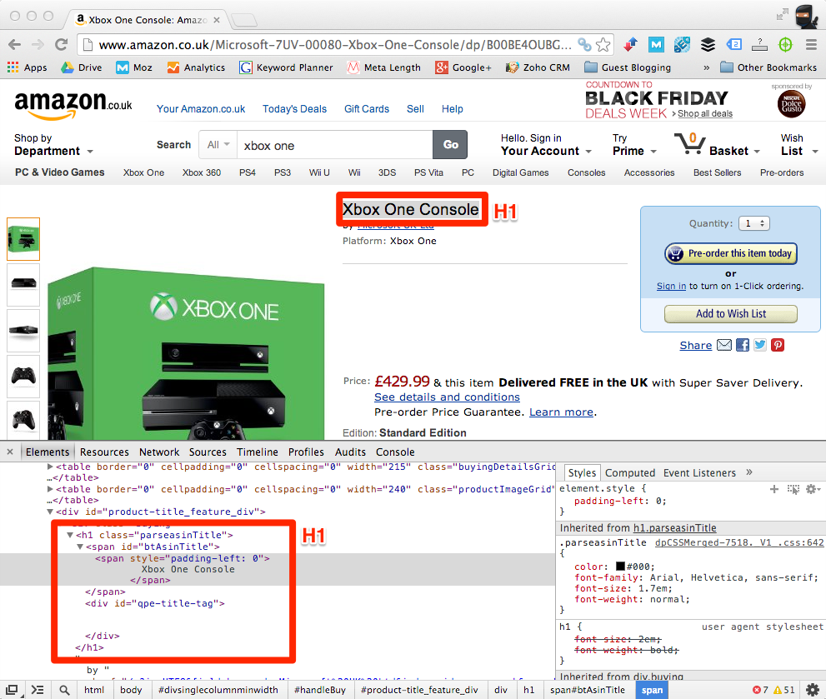
Task: Go back with the browser back arrow
Action: (x=15, y=45)
